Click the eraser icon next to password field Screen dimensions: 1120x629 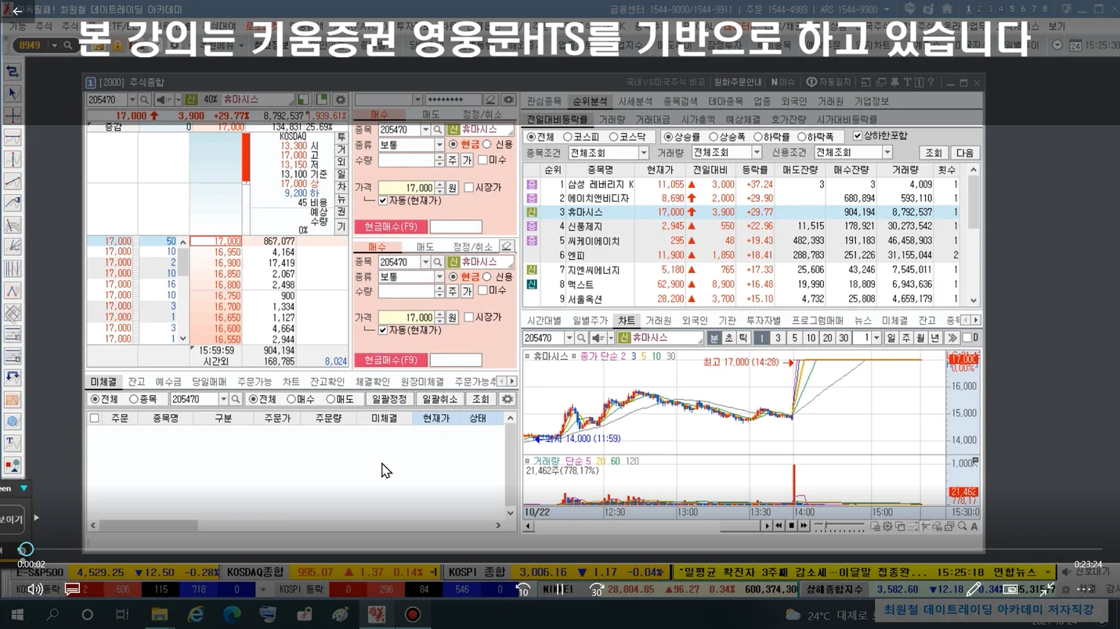[x=490, y=100]
